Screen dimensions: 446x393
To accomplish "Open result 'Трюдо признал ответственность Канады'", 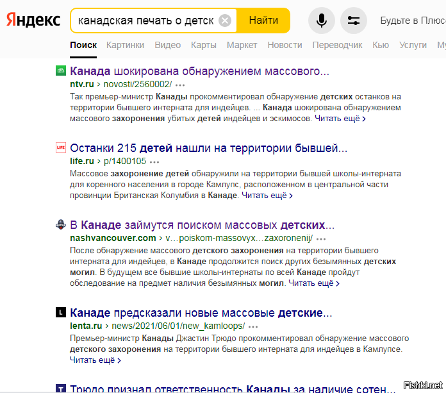I will [233, 388].
